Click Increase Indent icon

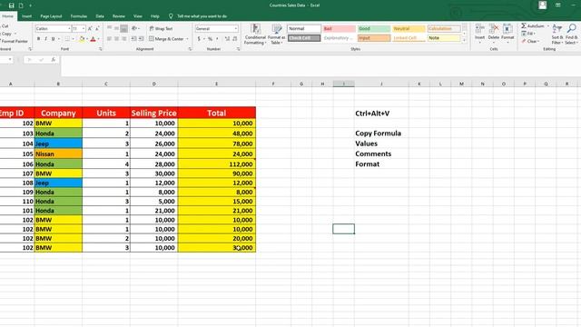click(142, 39)
